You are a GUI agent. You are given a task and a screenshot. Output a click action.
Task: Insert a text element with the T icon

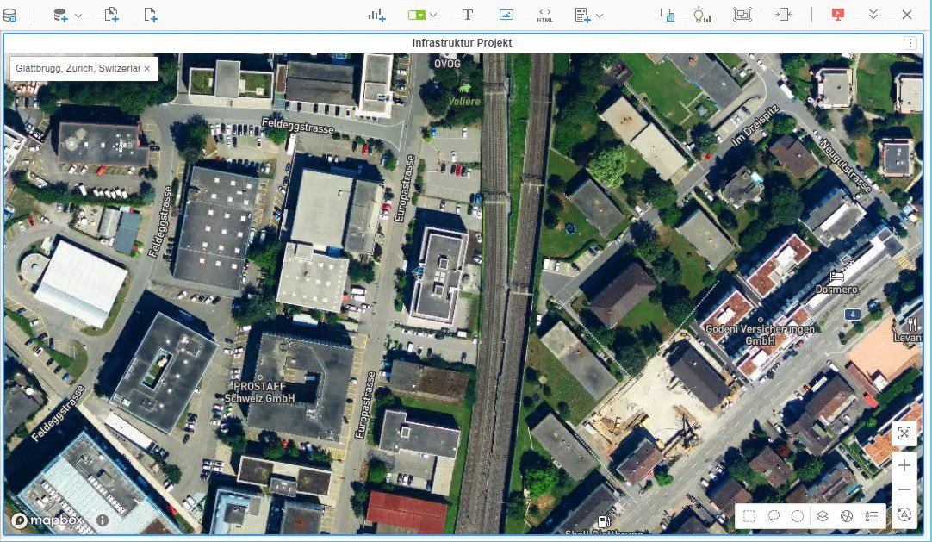468,14
